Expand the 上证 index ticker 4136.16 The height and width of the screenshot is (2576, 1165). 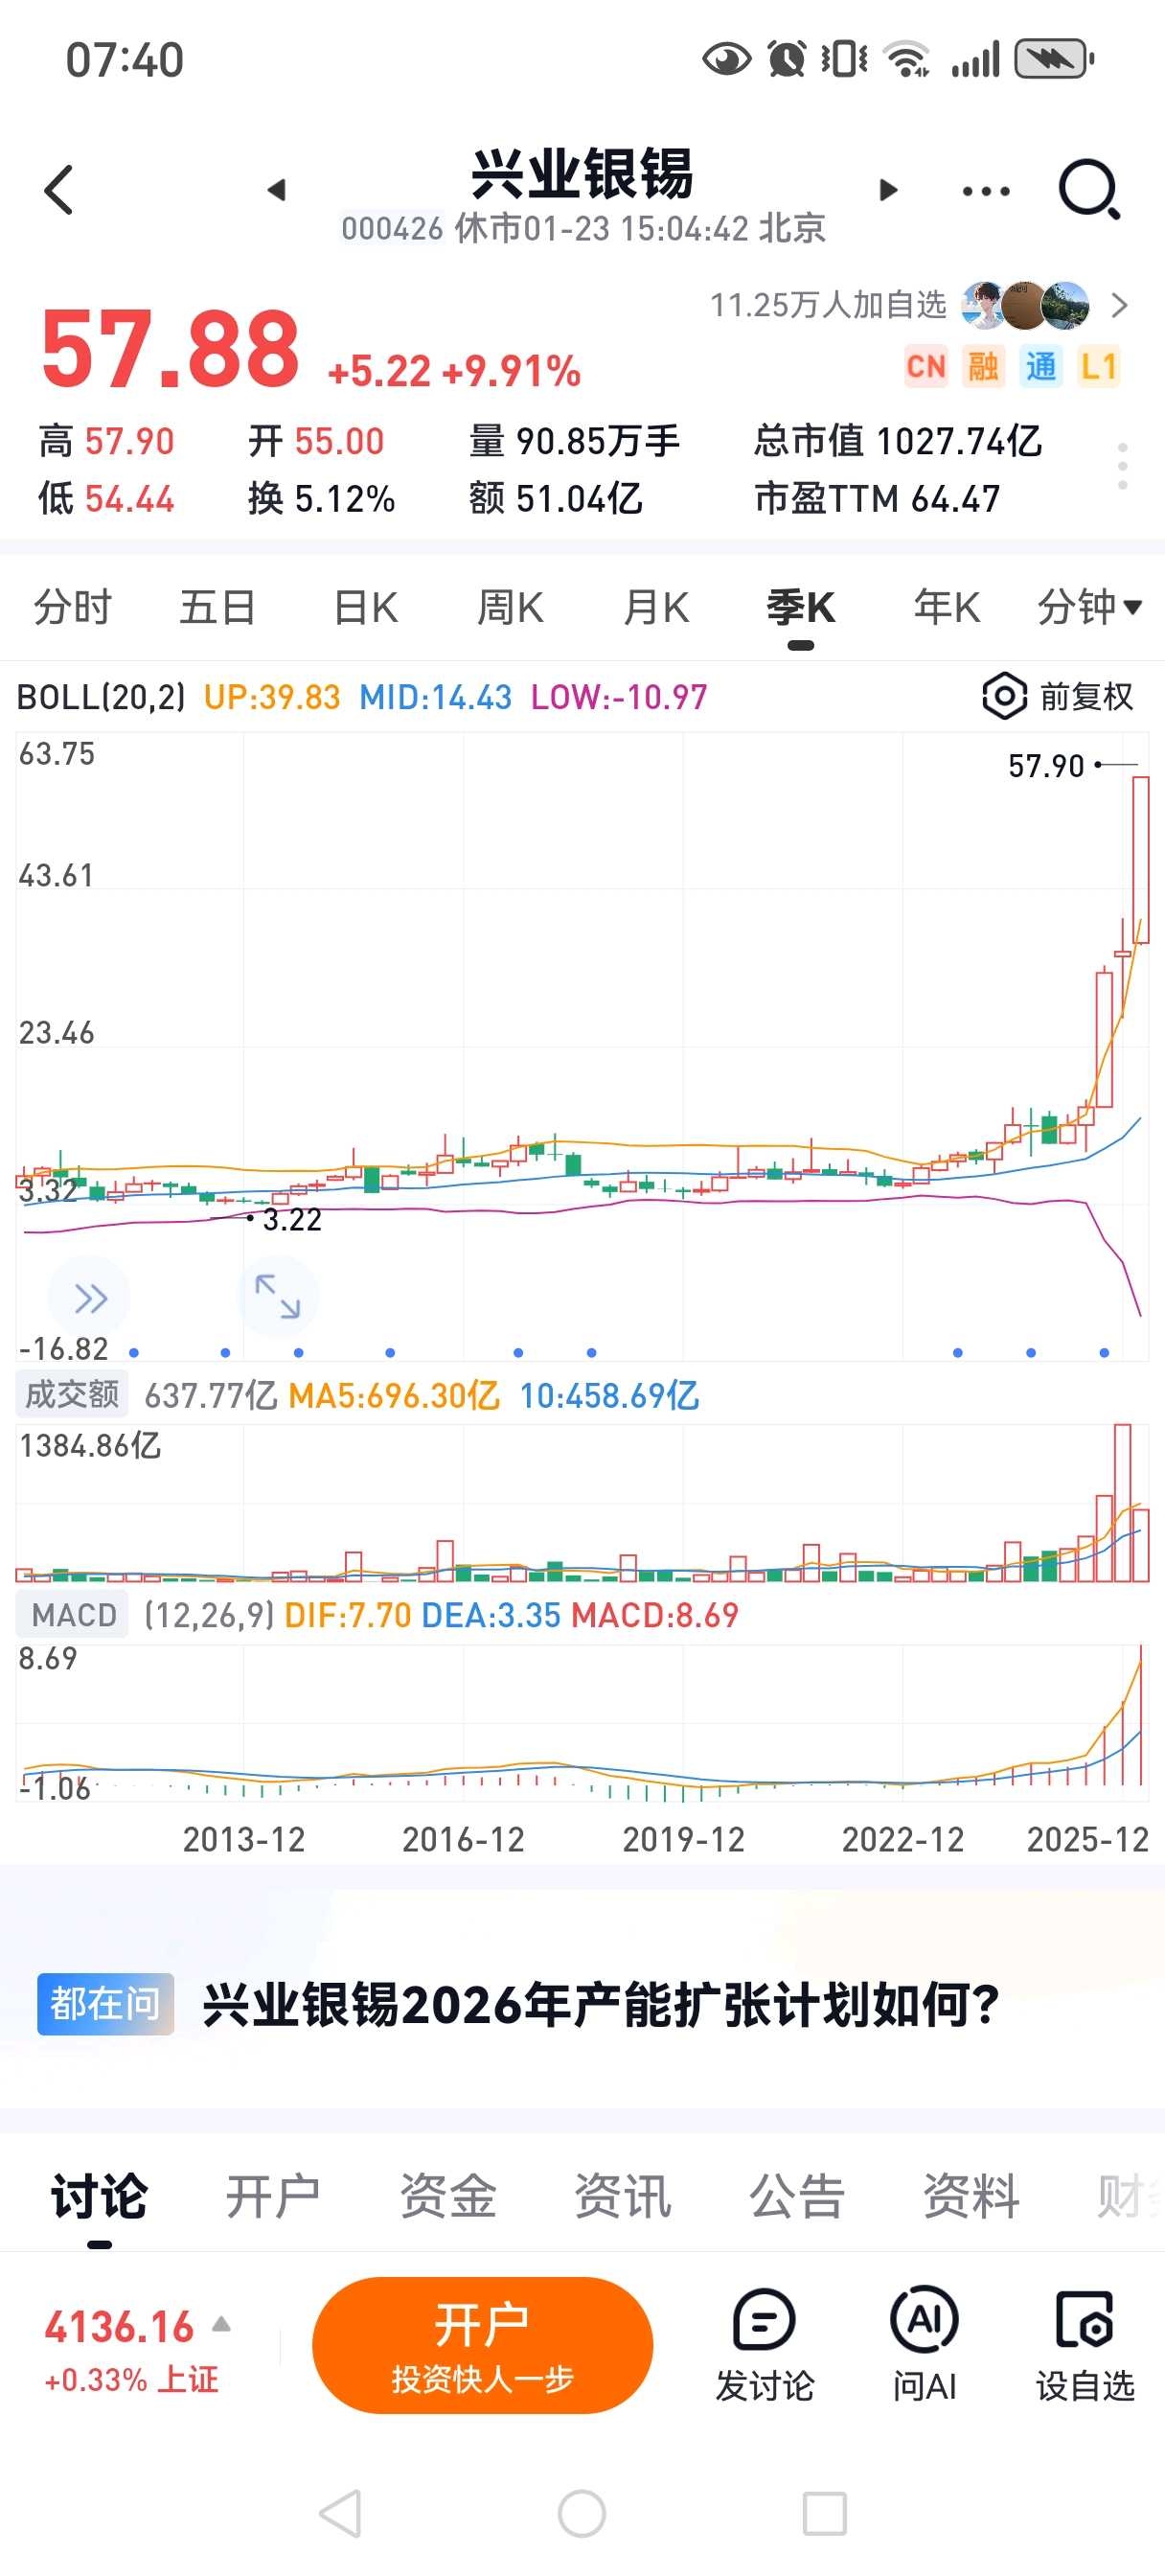(137, 2348)
